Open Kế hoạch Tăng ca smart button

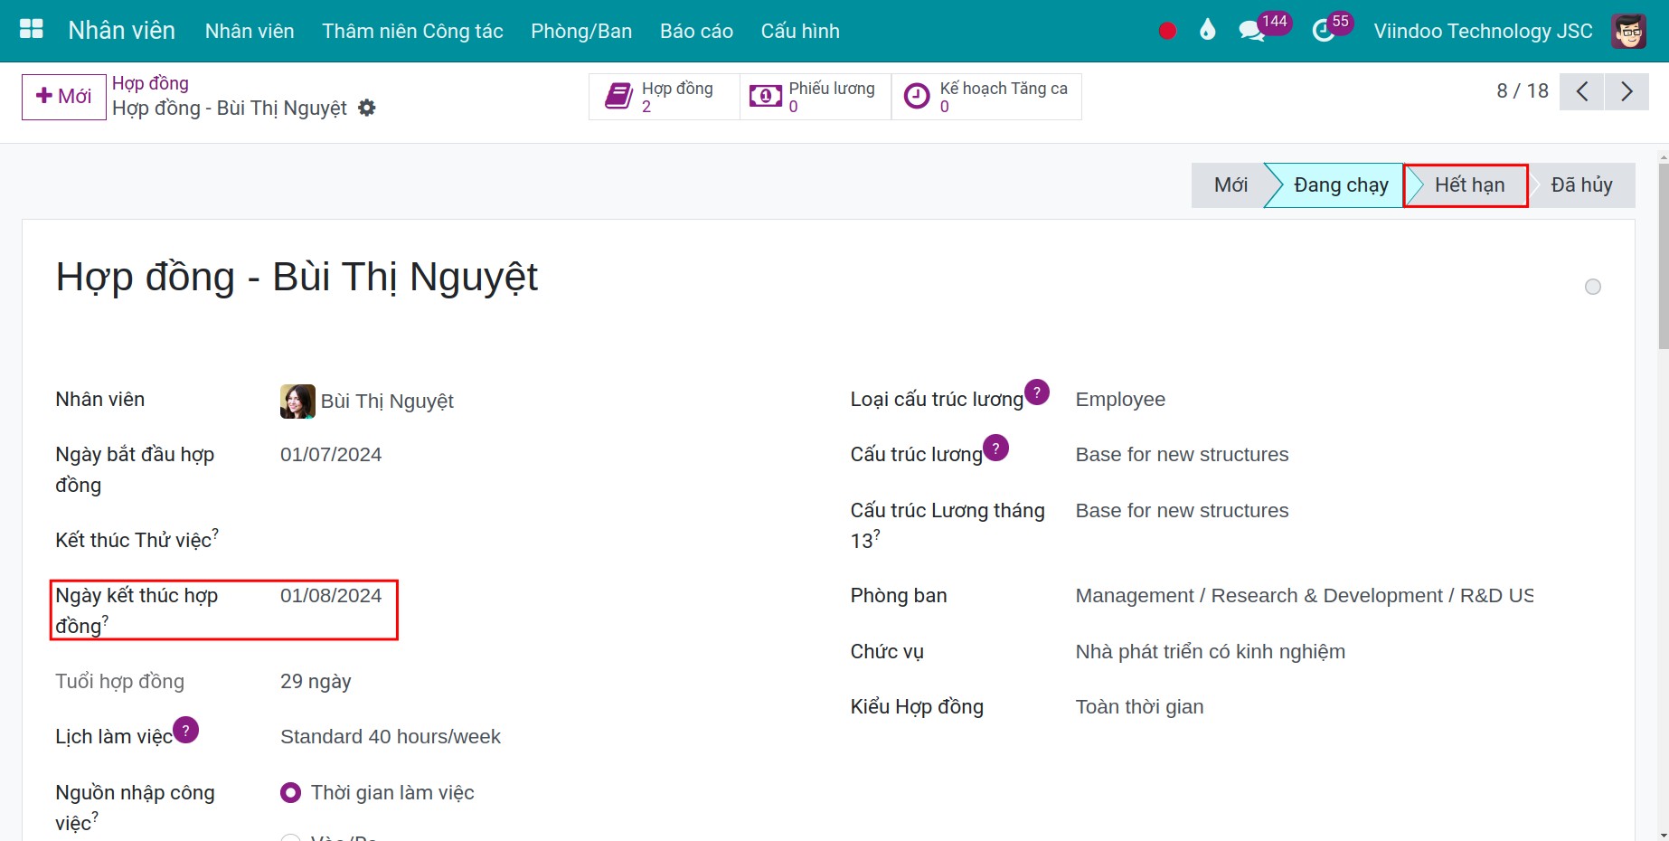tap(986, 97)
